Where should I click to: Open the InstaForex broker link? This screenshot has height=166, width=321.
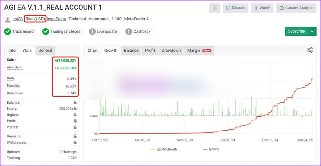click(56, 19)
